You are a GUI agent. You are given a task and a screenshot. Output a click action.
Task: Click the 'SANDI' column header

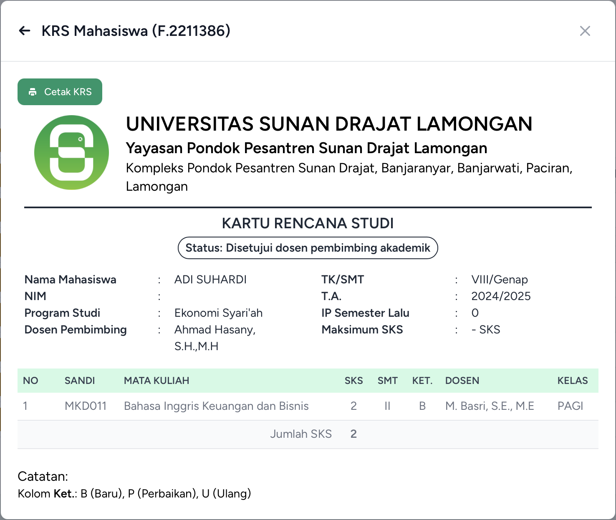80,381
